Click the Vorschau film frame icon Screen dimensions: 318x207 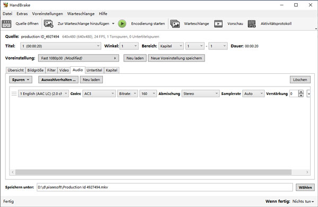coord(218,24)
